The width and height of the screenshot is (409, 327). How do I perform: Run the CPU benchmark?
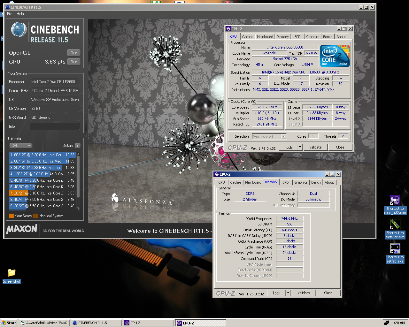[x=74, y=62]
